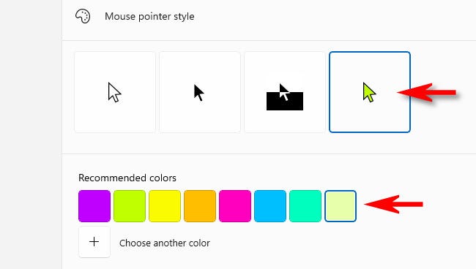Click the gray left navigation pane

click(x=31, y=134)
